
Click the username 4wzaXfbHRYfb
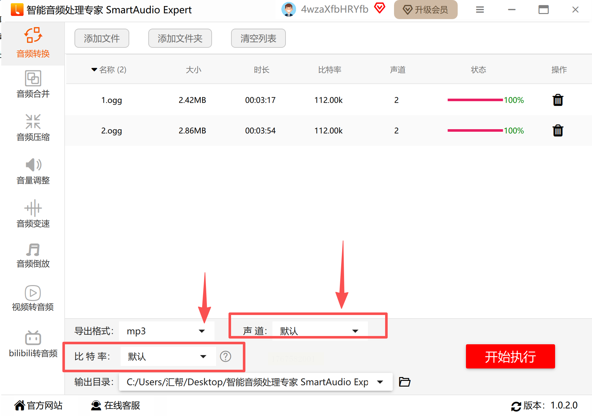[335, 10]
